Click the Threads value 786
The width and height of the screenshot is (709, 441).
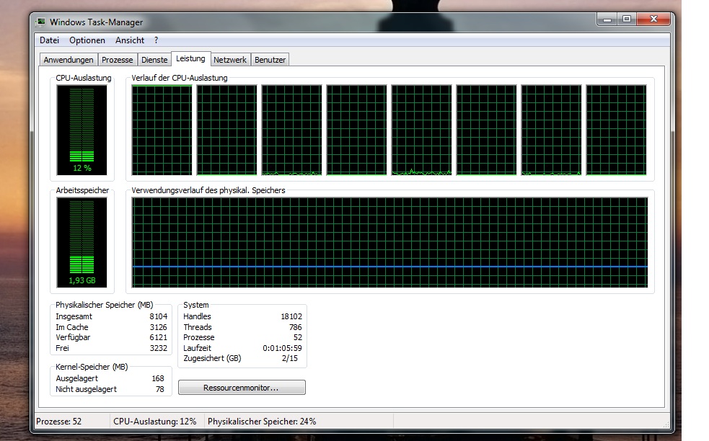click(x=295, y=327)
